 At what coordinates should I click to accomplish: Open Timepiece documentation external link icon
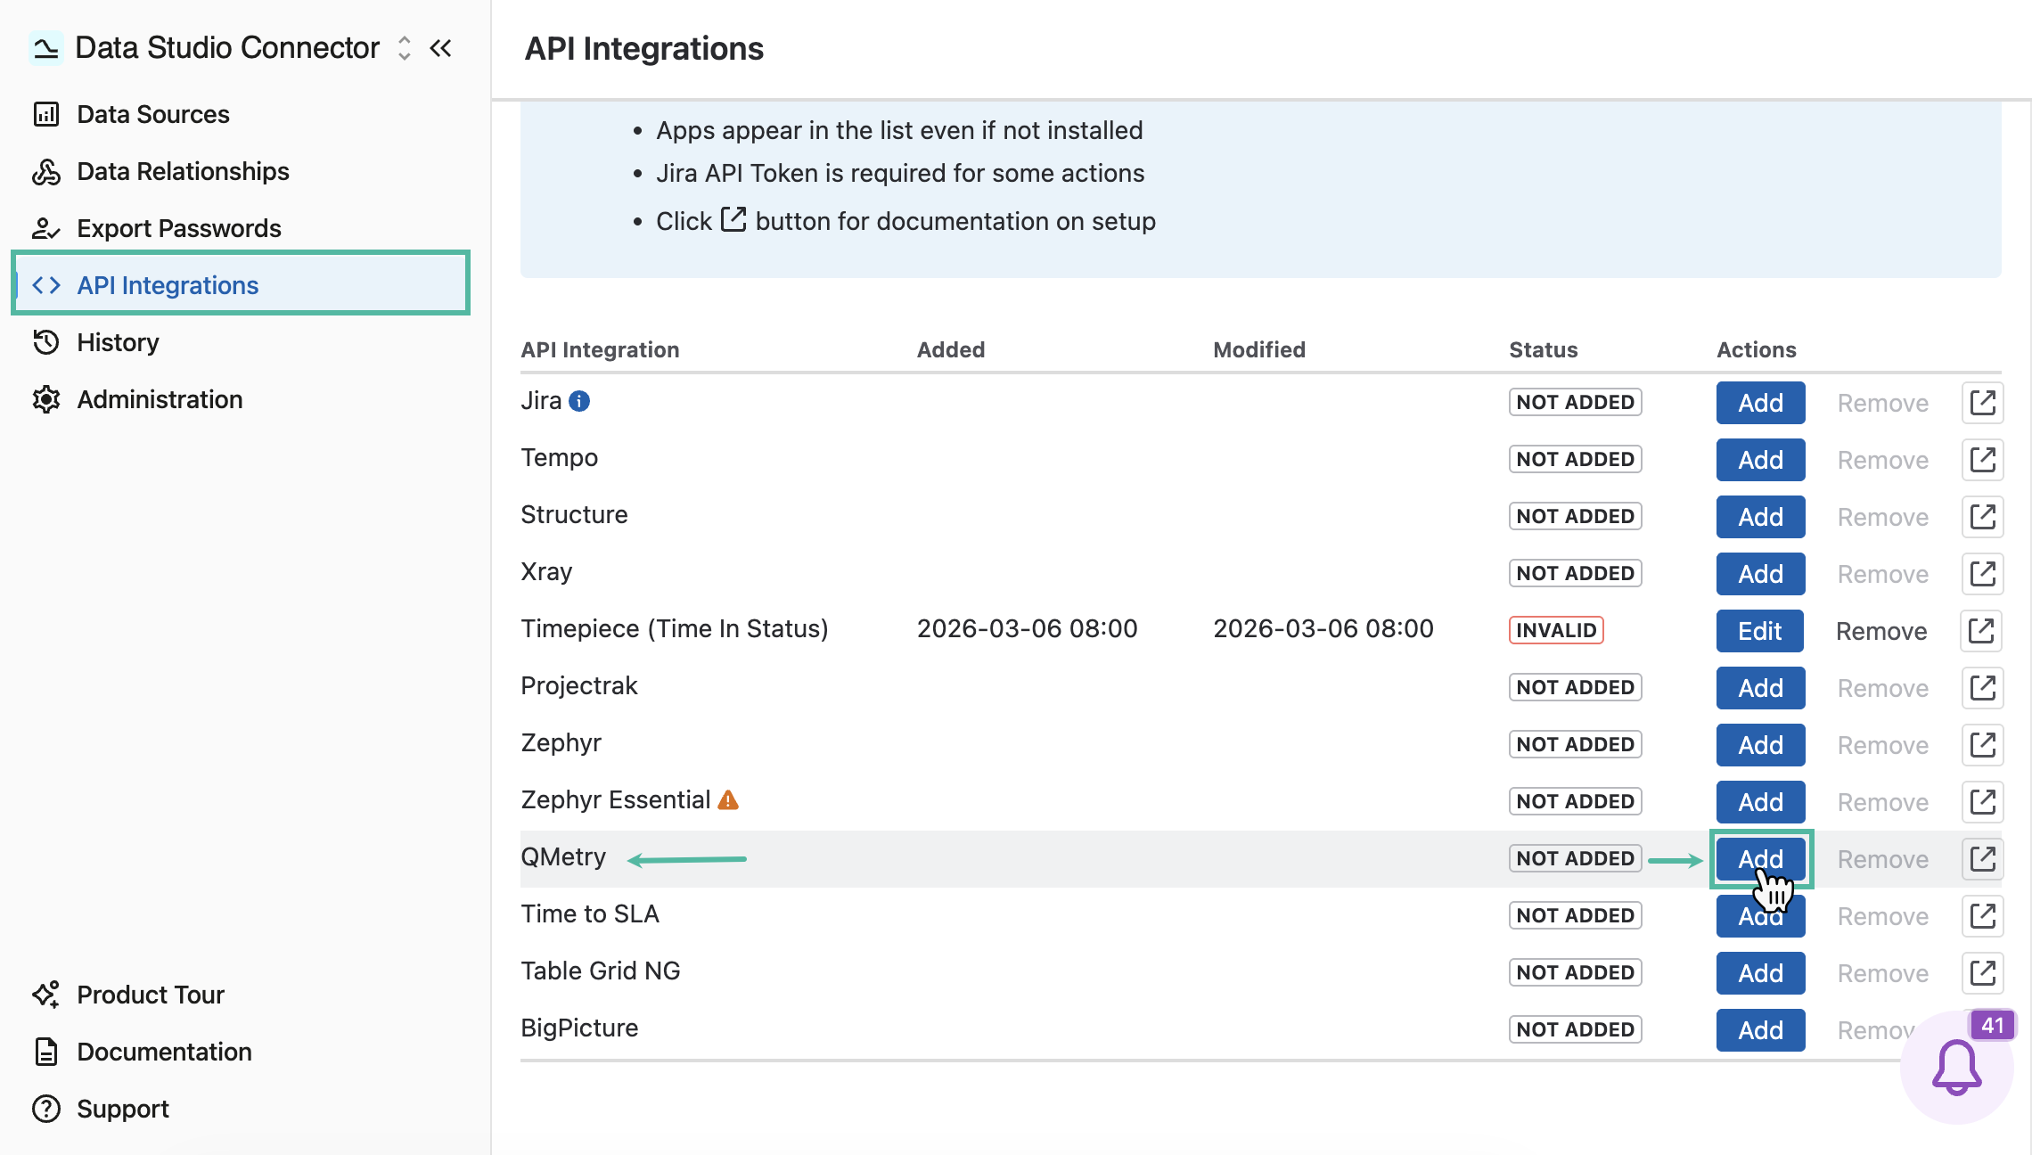click(x=1980, y=631)
